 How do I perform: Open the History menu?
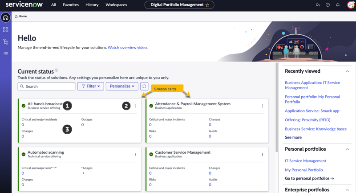pyautogui.click(x=92, y=5)
